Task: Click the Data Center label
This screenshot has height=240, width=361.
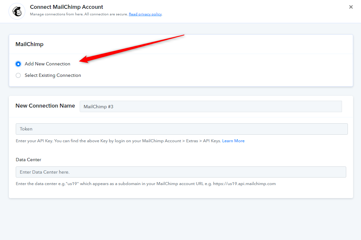Action: tap(28, 160)
